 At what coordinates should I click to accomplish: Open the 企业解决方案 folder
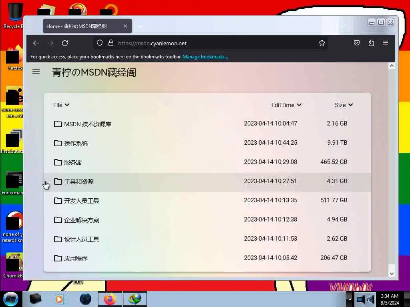(x=207, y=220)
